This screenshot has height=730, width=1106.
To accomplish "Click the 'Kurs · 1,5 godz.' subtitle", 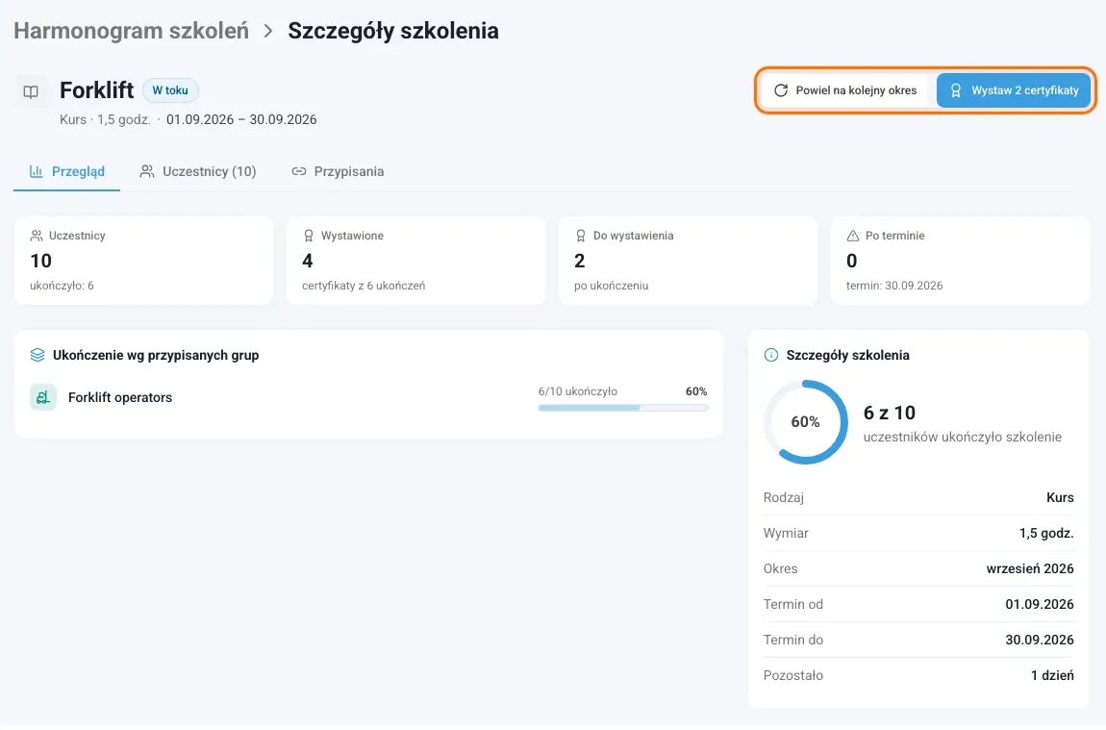I will click(x=105, y=119).
